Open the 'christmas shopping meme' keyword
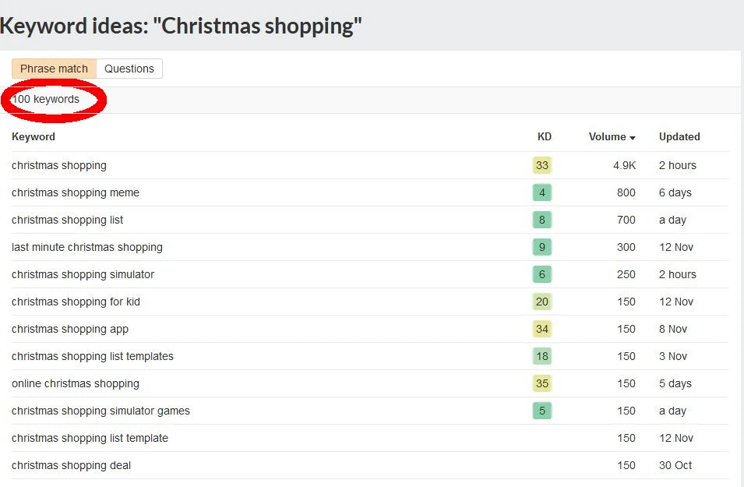 pos(76,192)
